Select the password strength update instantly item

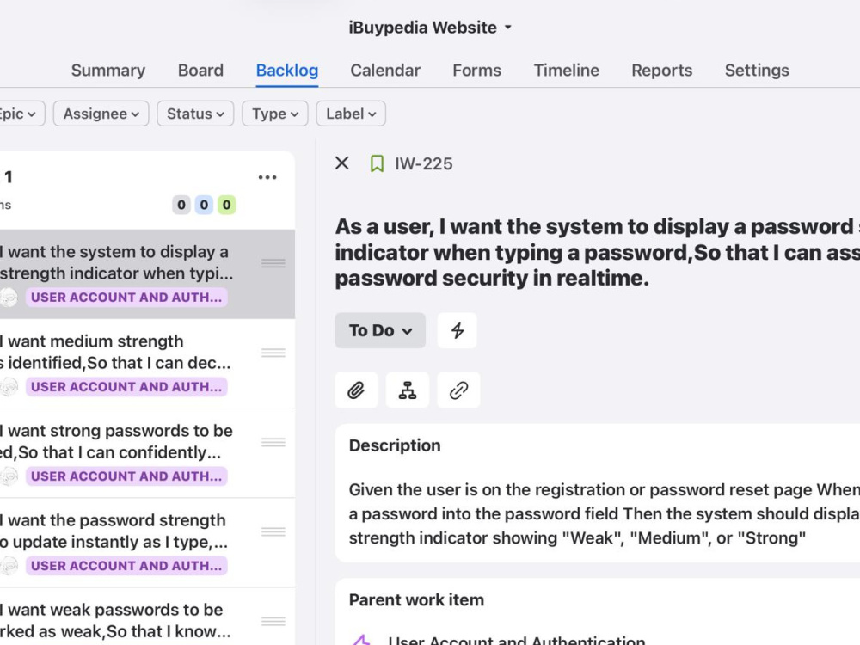(x=147, y=543)
